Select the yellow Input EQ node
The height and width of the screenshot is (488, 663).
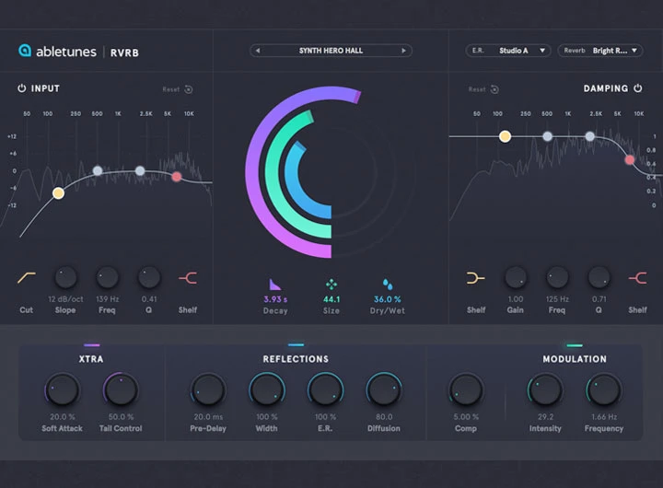58,193
